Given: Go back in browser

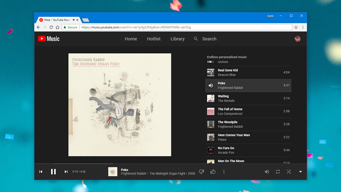Looking at the screenshot, I should pos(38,27).
